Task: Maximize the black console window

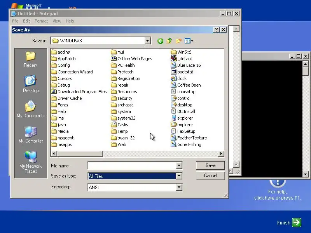Action: 298,56
